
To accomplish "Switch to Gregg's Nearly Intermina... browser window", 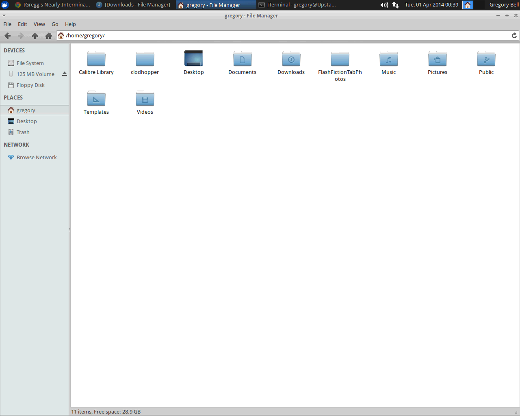I will pyautogui.click(x=52, y=5).
